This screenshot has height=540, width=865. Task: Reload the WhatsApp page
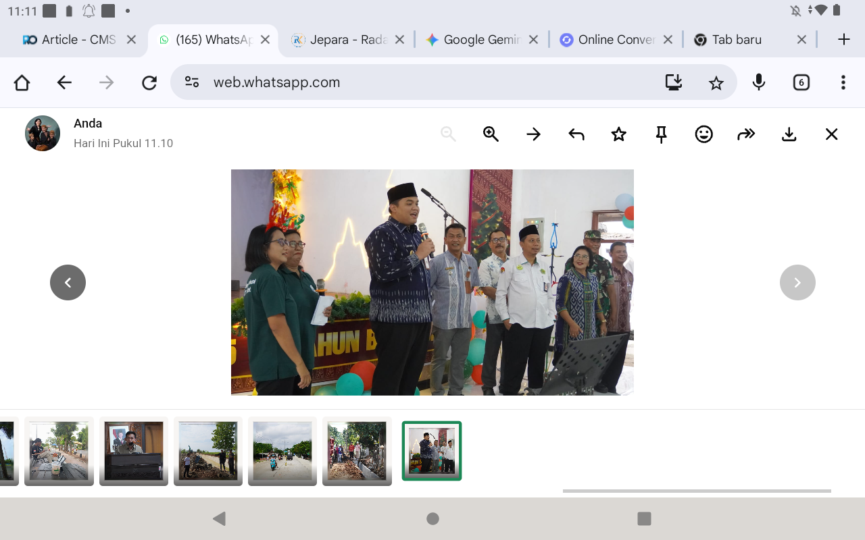point(149,82)
